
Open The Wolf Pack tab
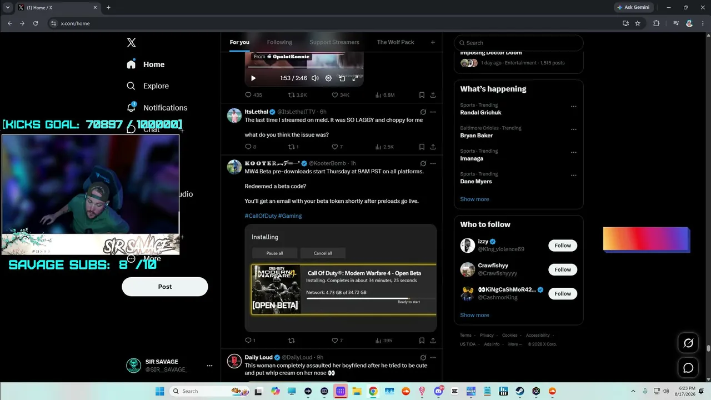(x=395, y=42)
